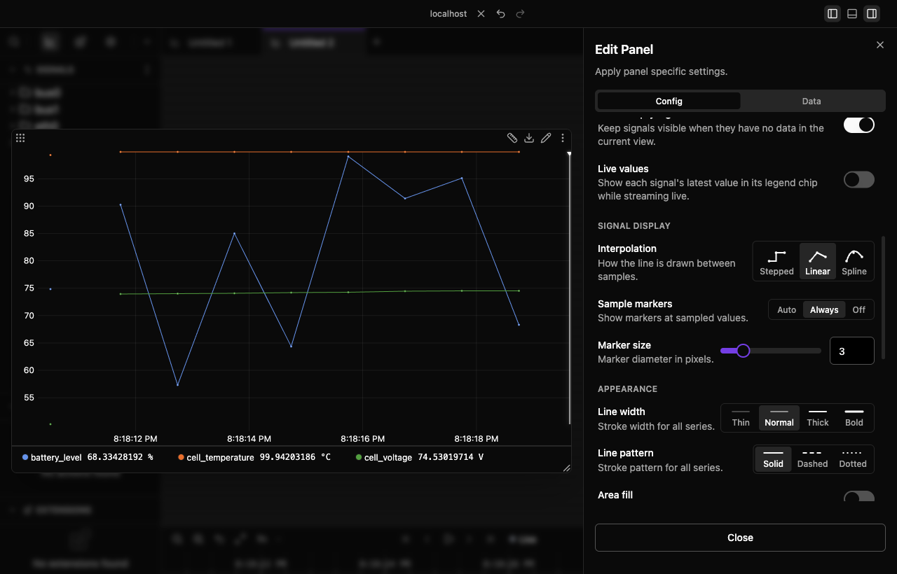Select Stepped interpolation
This screenshot has height=574, width=897.
(776, 261)
